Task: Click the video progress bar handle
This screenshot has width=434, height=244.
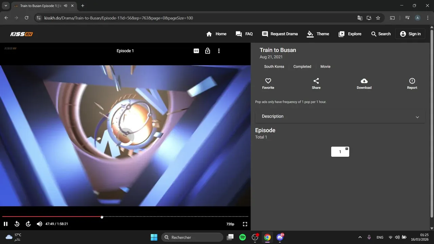Action: point(102,217)
